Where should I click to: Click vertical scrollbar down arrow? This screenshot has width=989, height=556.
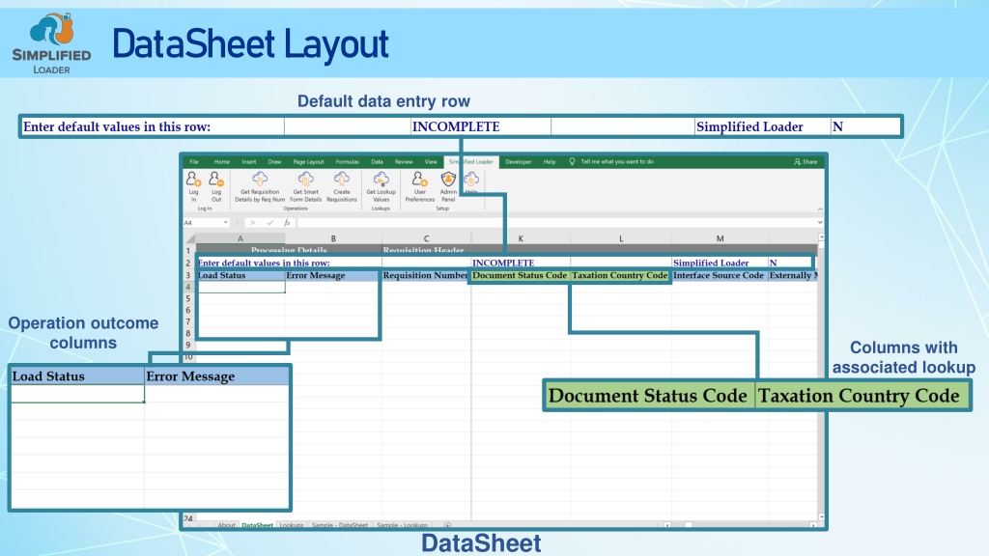821,517
